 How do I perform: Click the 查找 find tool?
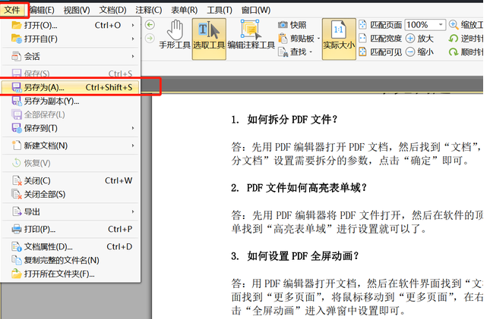(292, 52)
